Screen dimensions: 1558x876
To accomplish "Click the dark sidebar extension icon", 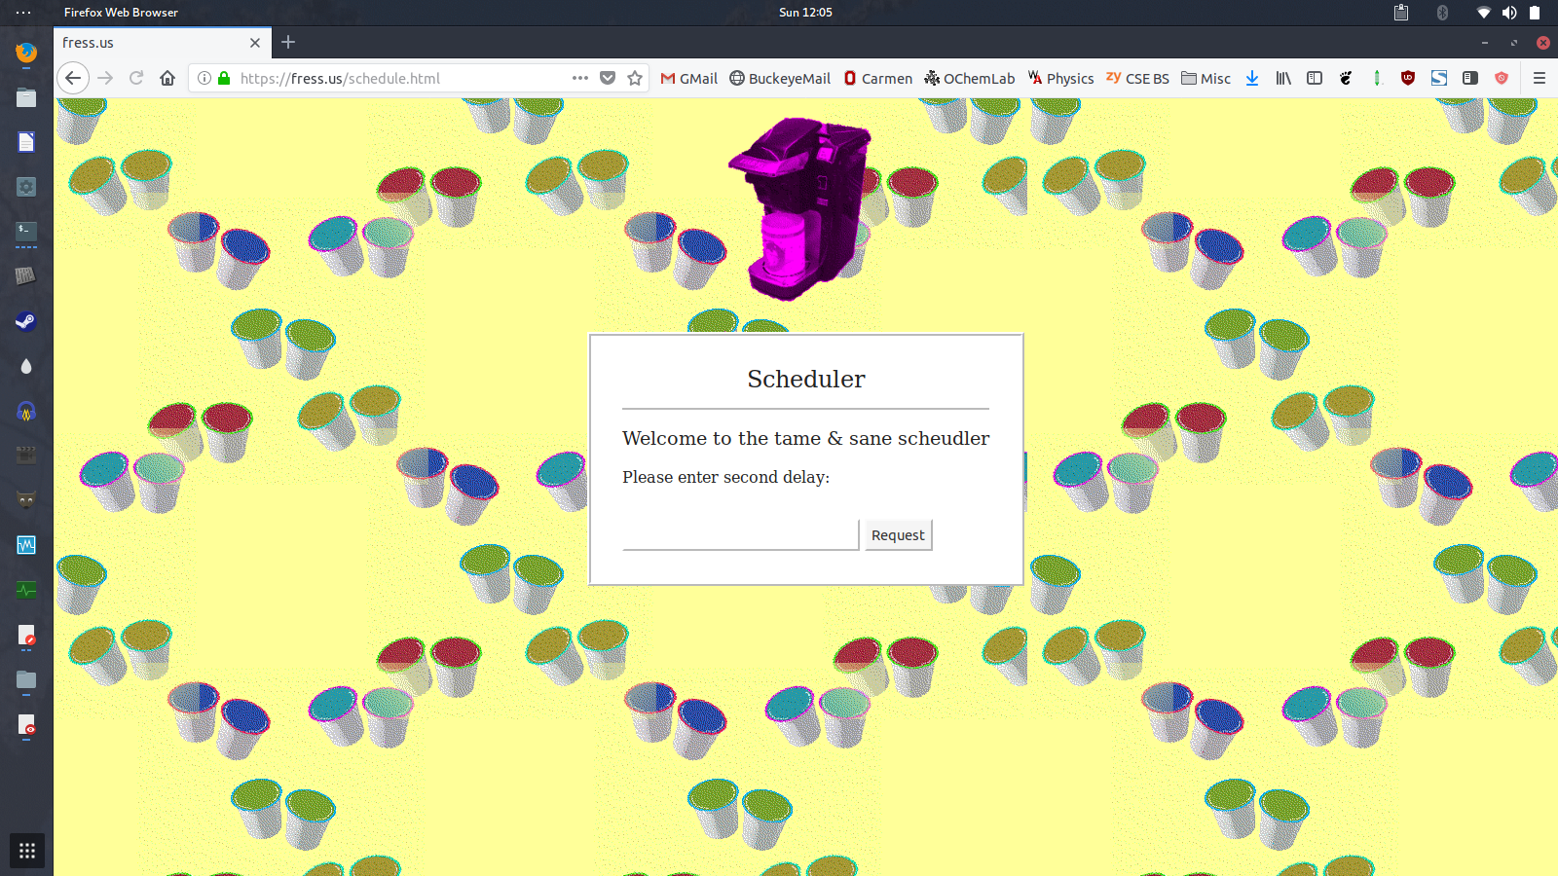I will 1470,78.
